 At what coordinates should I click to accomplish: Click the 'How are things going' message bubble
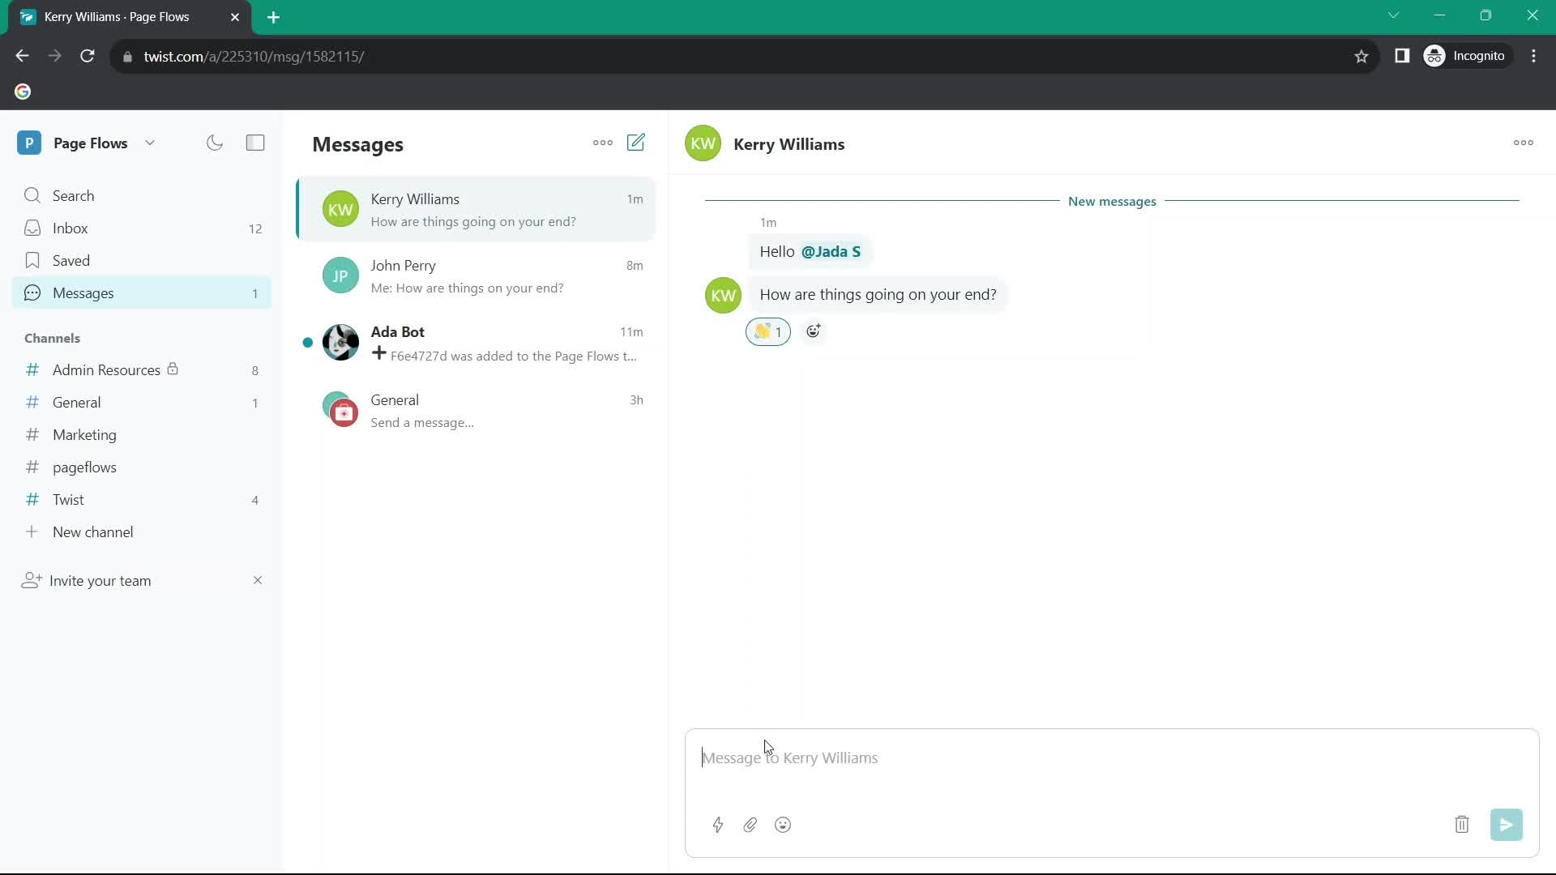click(x=878, y=295)
